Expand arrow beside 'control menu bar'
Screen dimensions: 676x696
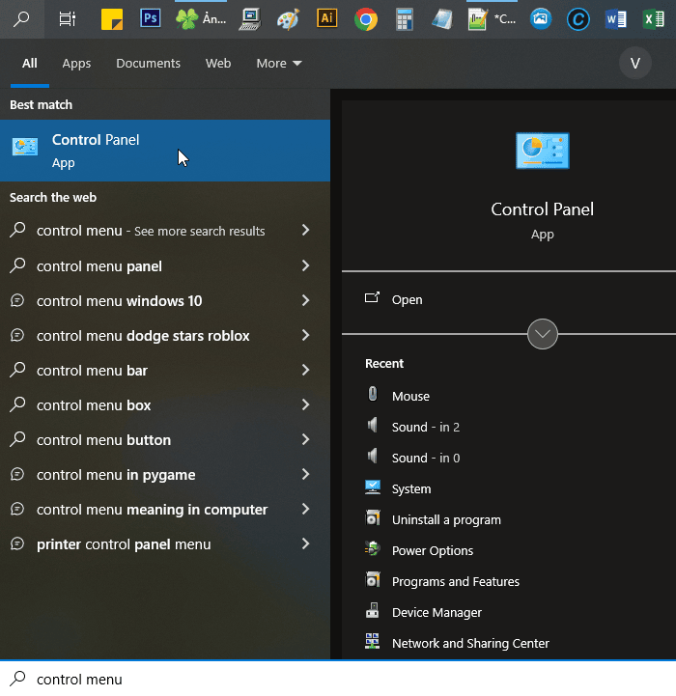tap(305, 370)
